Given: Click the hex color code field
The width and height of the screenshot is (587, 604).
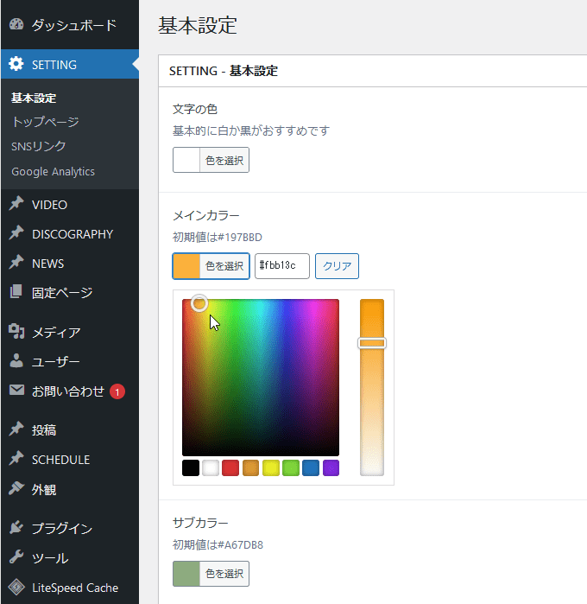Looking at the screenshot, I should (x=281, y=266).
